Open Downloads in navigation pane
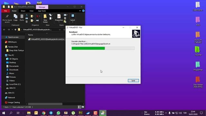The height and width of the screenshot is (116, 206). coord(12,70)
